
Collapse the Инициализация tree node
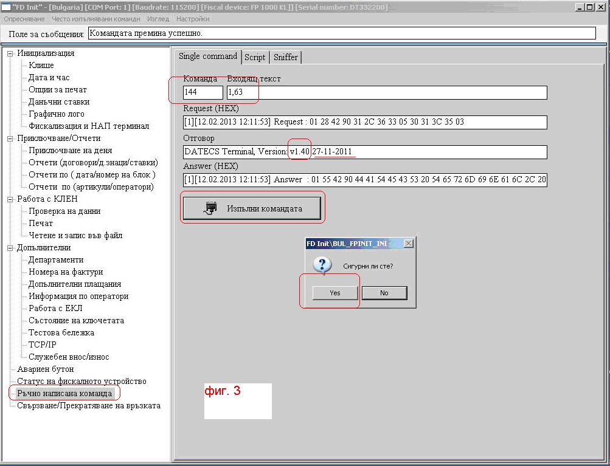(x=10, y=53)
